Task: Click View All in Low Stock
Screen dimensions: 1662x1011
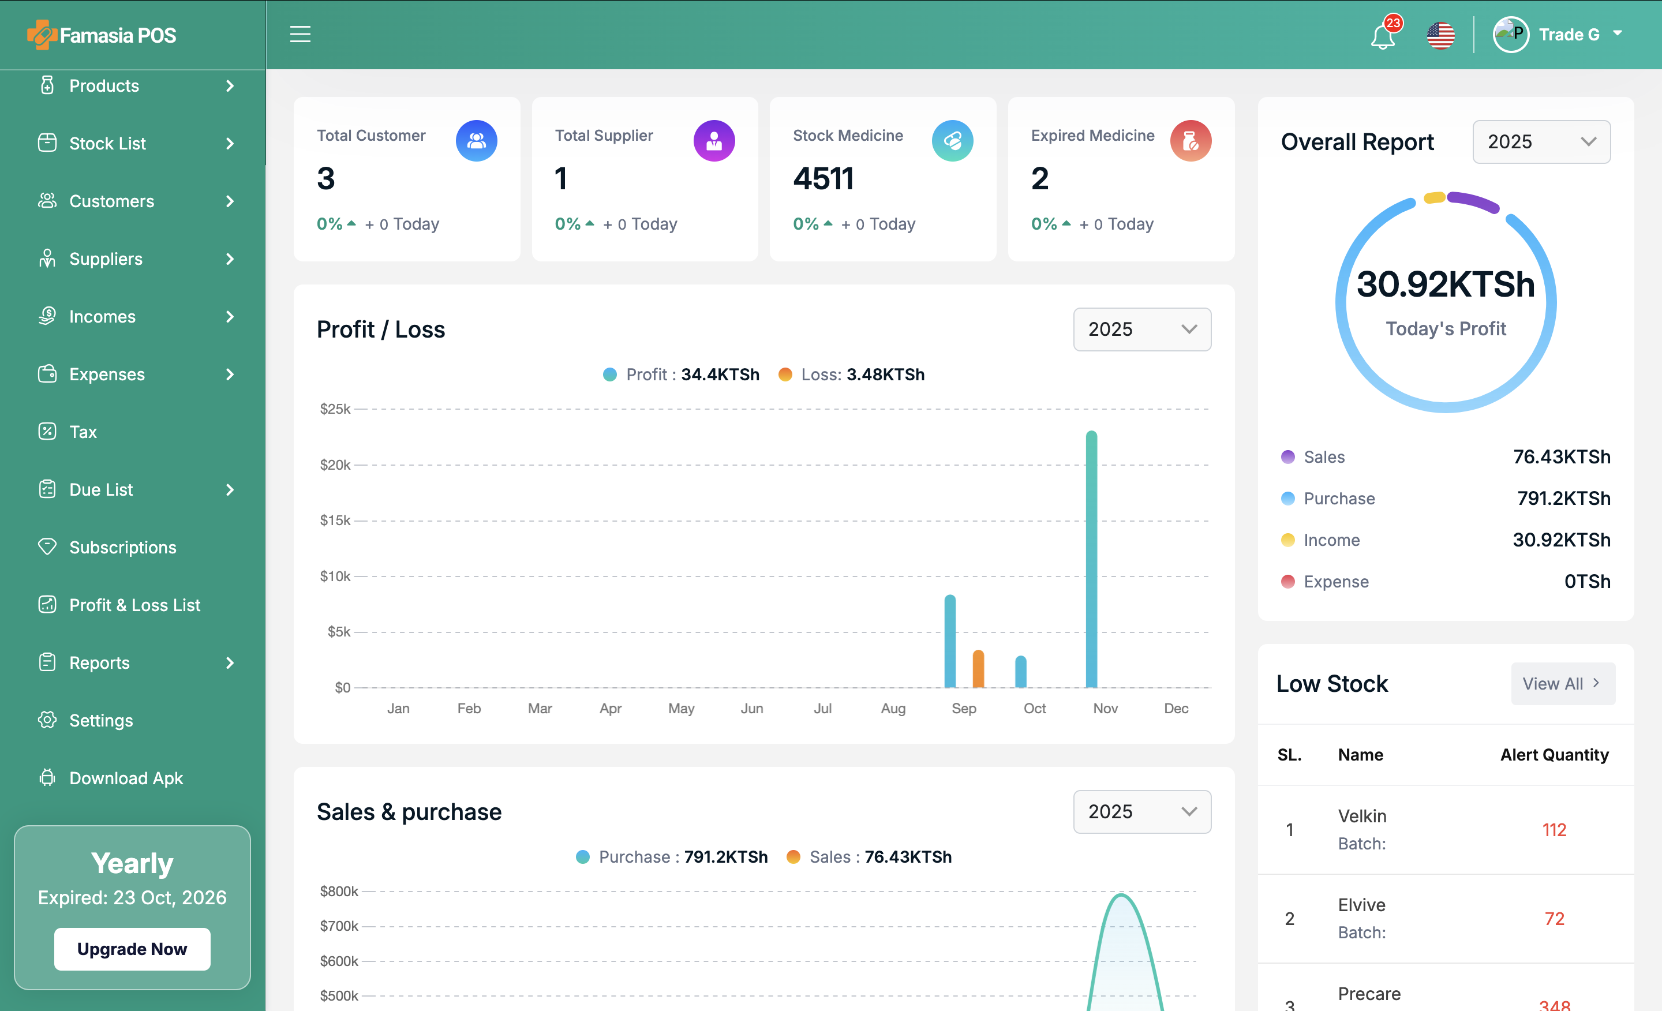Action: (x=1562, y=683)
